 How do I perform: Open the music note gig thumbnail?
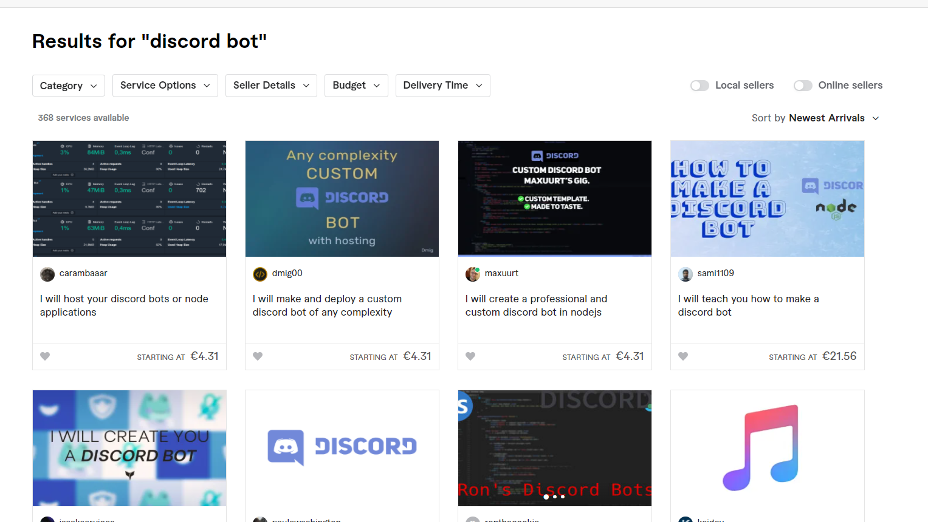[767, 448]
